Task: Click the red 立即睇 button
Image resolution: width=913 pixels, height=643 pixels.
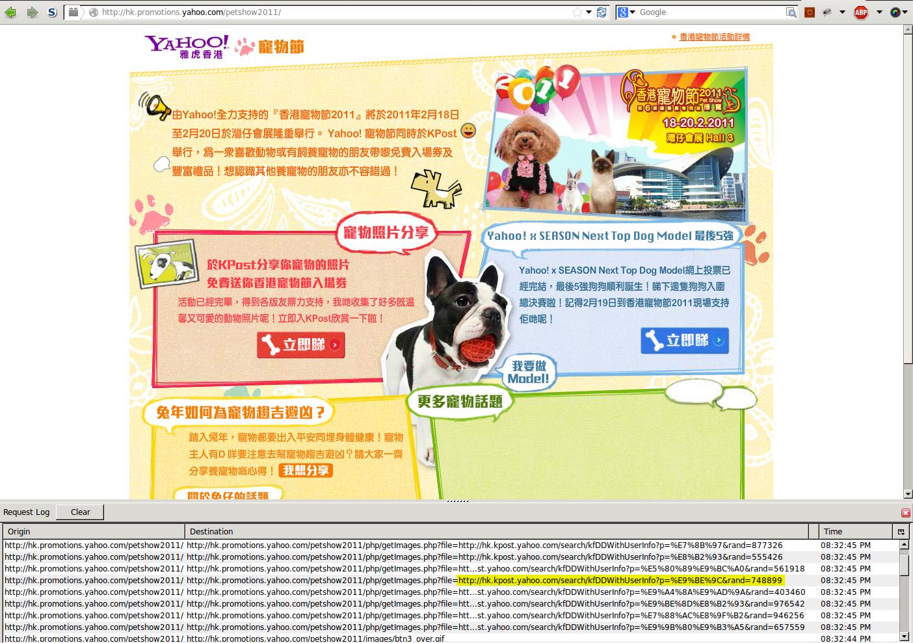Action: [x=300, y=345]
